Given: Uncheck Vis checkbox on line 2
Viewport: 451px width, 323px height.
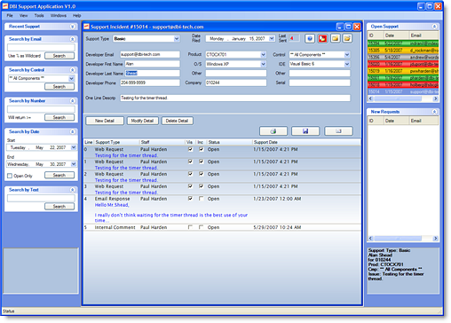Looking at the screenshot, I should (x=190, y=174).
